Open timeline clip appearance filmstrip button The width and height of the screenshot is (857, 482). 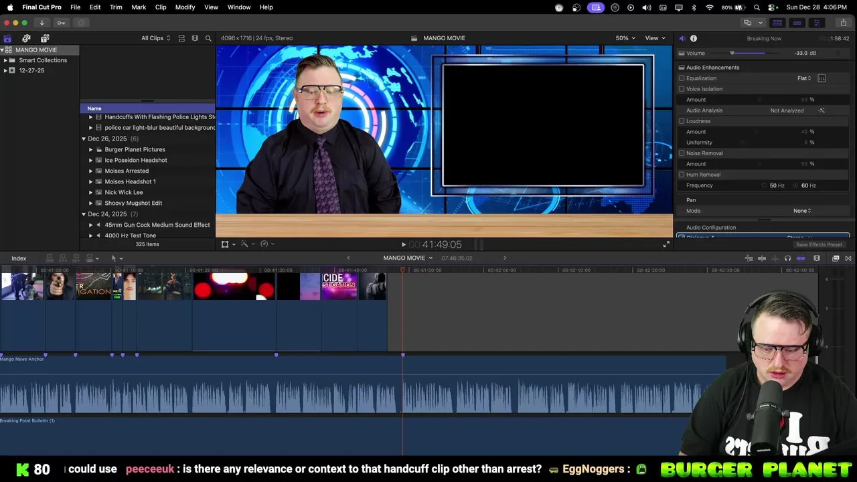click(817, 258)
